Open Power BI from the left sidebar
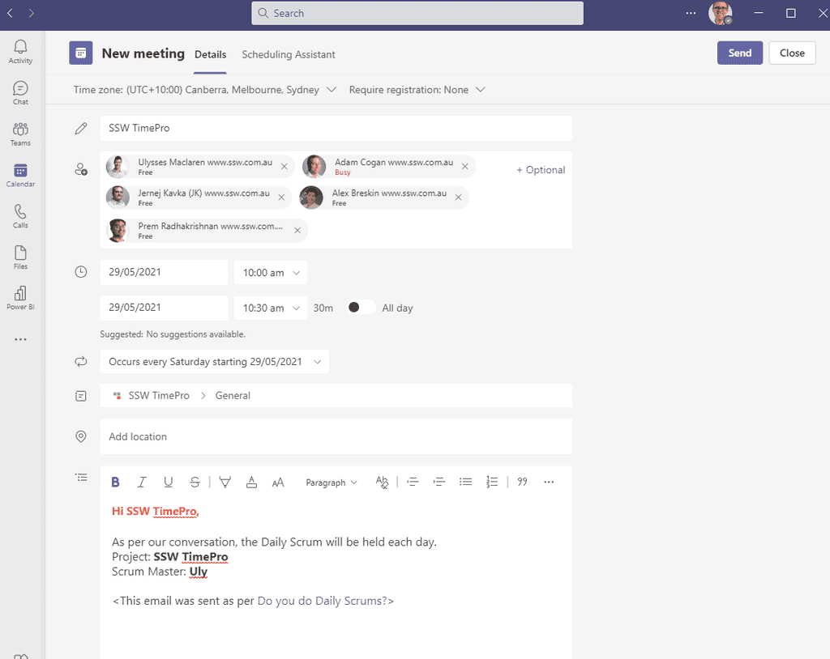 pyautogui.click(x=20, y=295)
